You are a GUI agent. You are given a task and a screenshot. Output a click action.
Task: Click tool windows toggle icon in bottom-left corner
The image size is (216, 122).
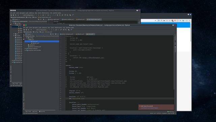24,113
